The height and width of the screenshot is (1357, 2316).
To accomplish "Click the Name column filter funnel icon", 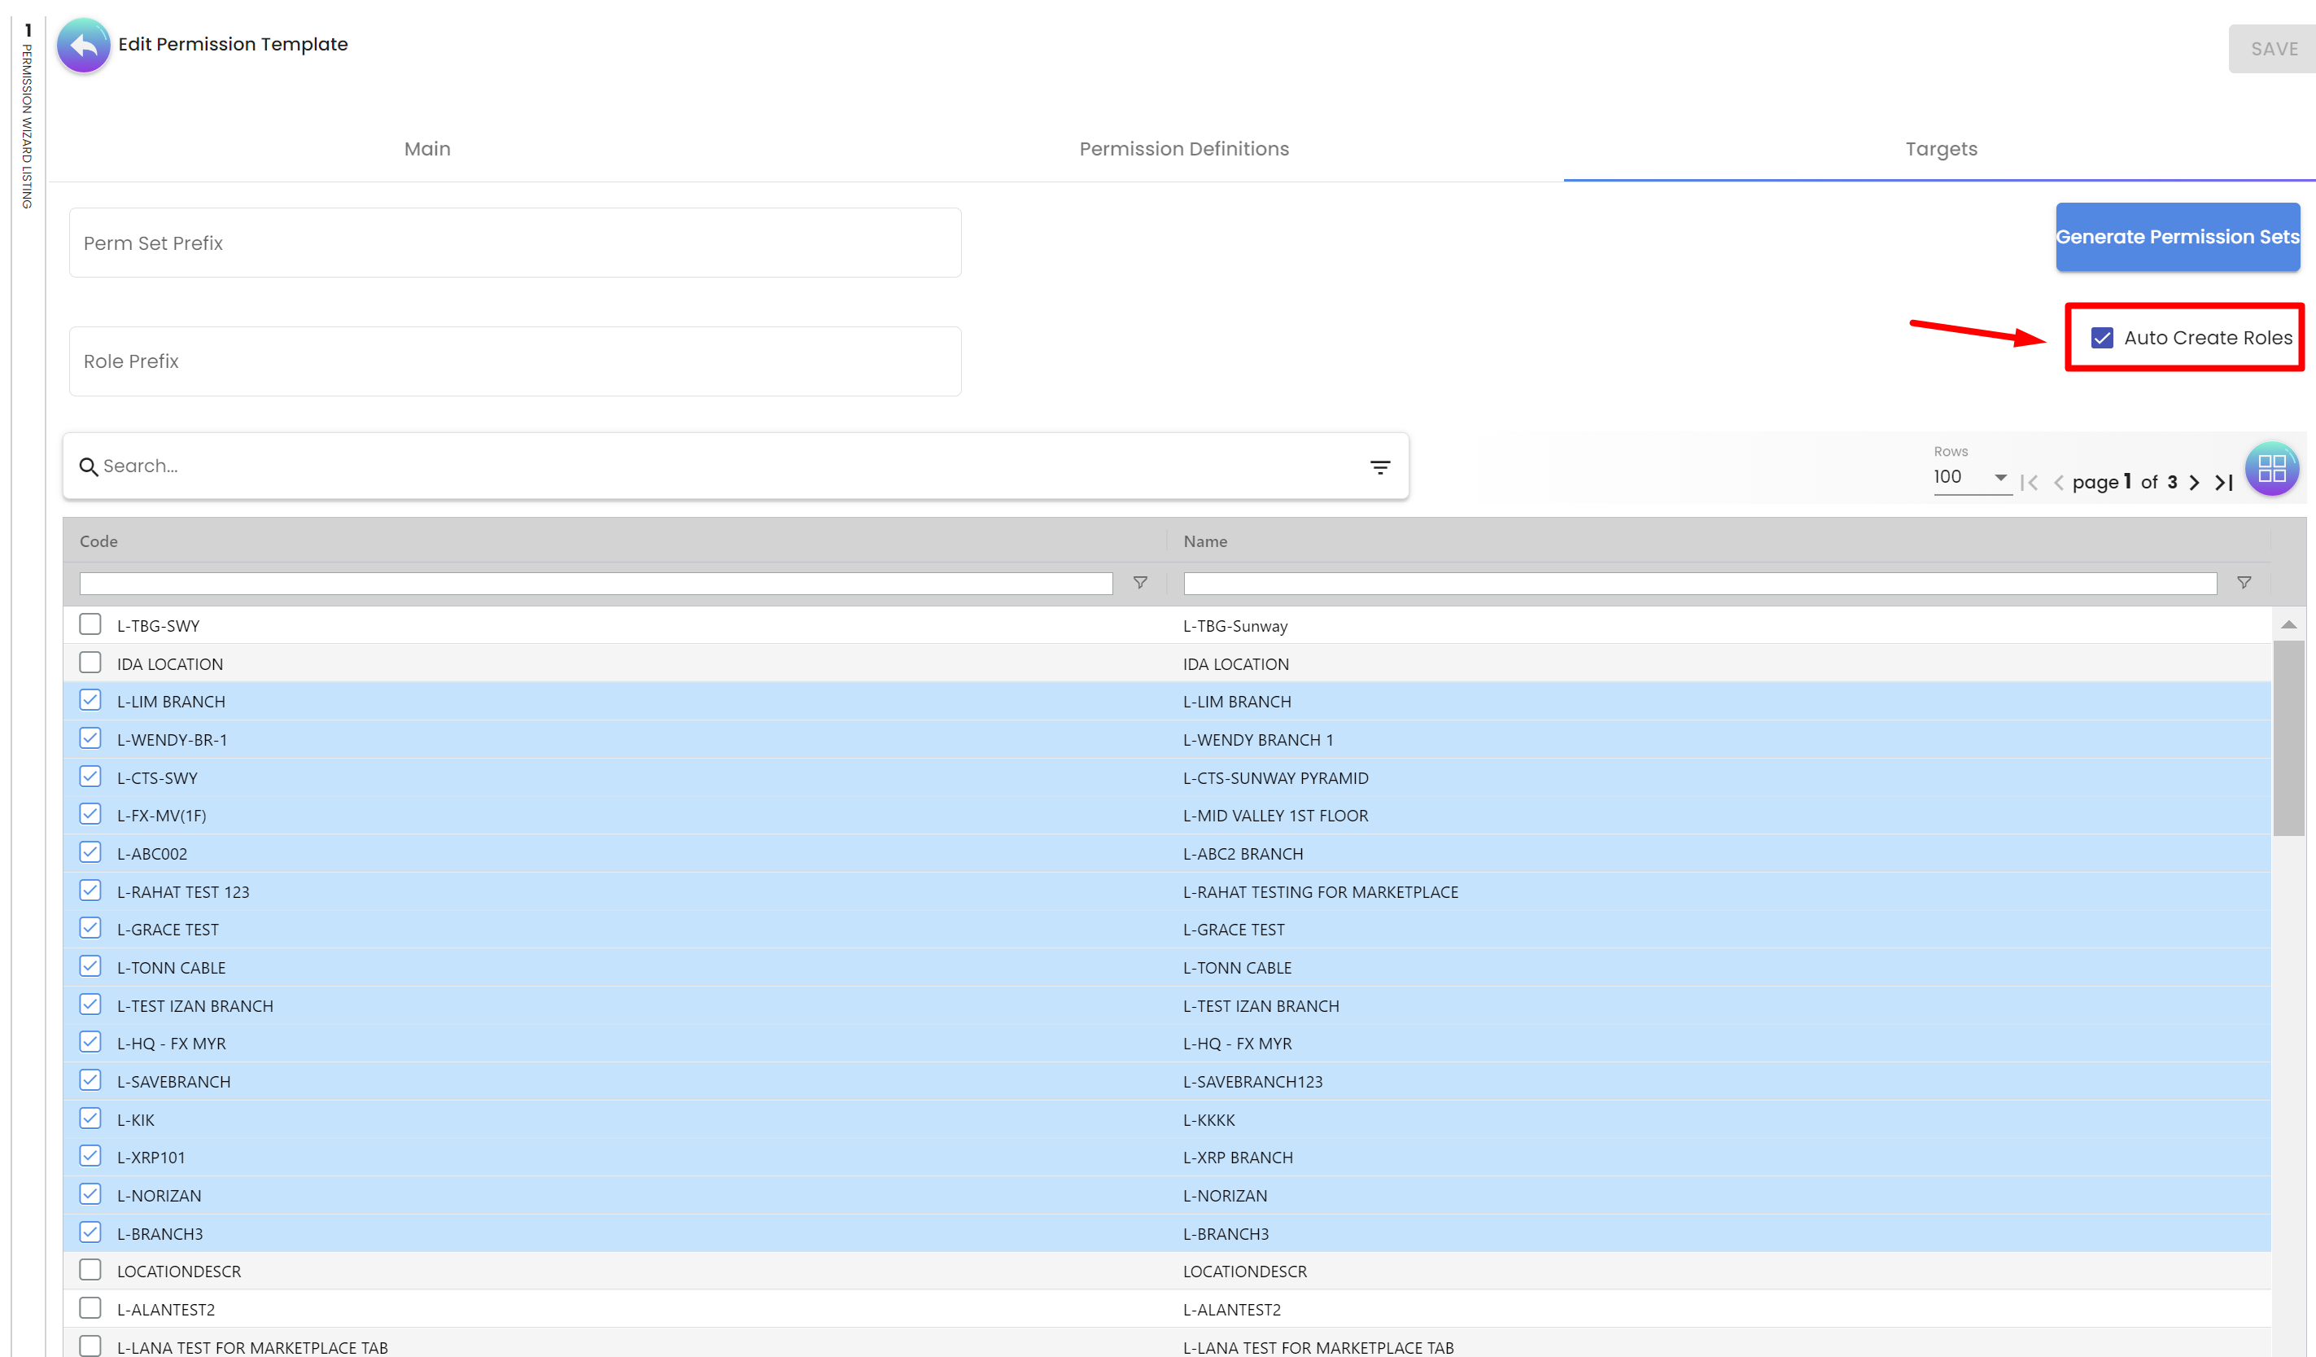I will click(x=2244, y=583).
